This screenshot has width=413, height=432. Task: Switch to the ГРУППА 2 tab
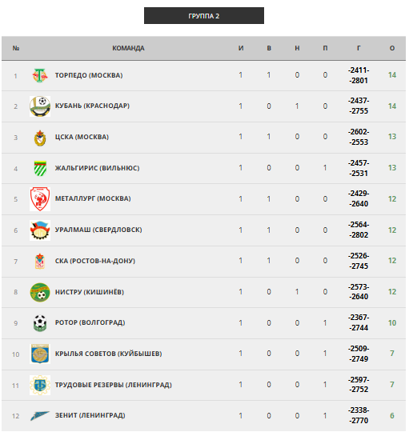click(x=204, y=16)
